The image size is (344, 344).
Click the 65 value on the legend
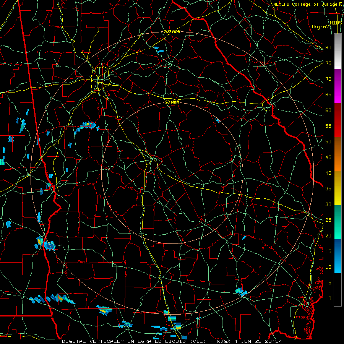pos(328,94)
